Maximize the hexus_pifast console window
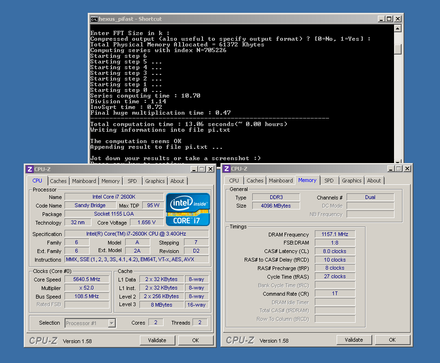Image resolution: width=440 pixels, height=363 pixels. coord(389,19)
